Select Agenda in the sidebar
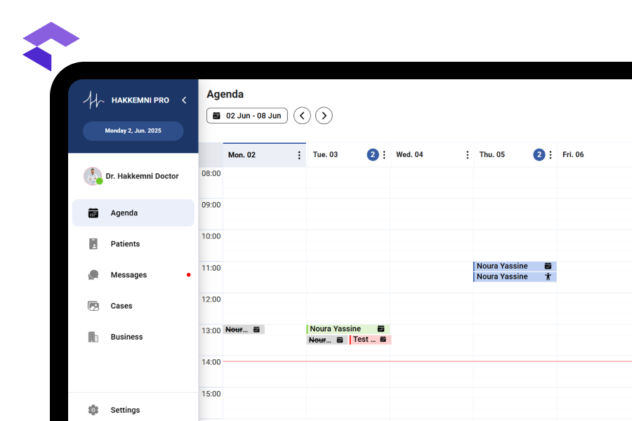 [133, 213]
